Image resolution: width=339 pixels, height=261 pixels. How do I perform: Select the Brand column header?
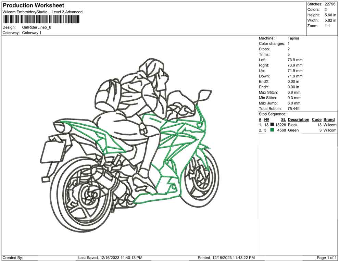(x=329, y=120)
